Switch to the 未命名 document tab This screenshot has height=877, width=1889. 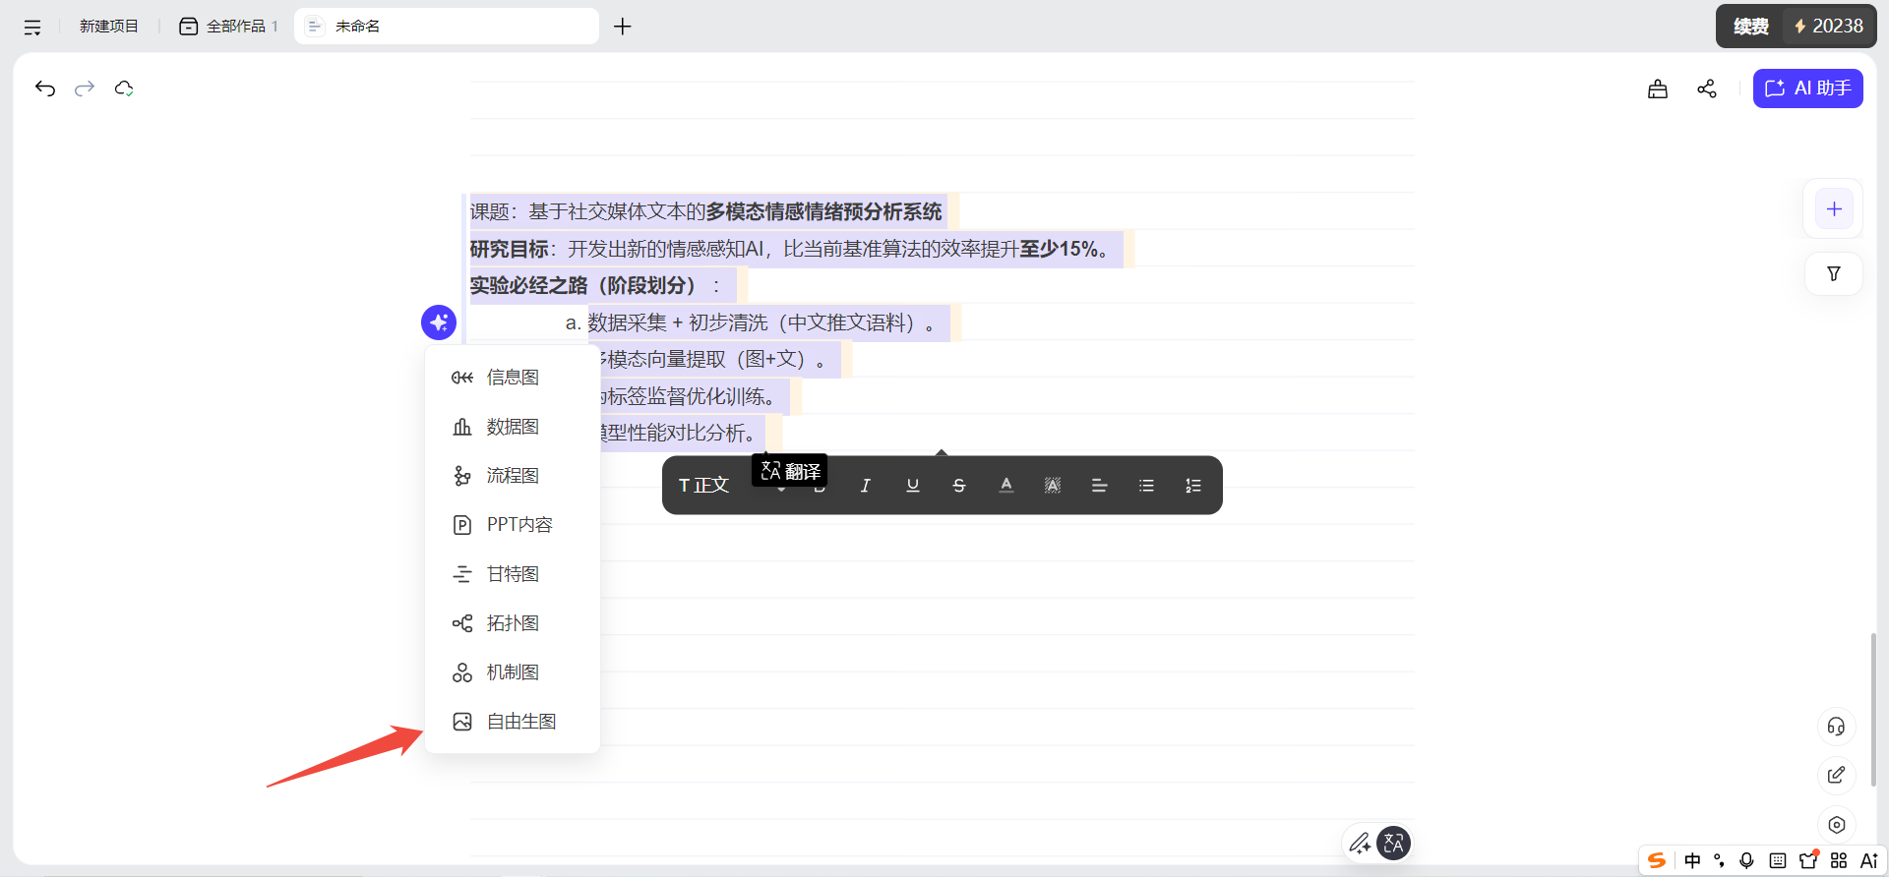point(447,27)
